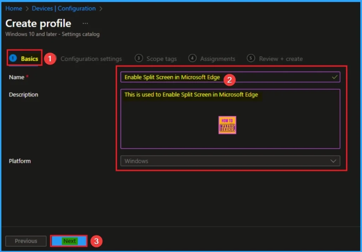Open the Platform dropdown showing Windows
This screenshot has width=362, height=252.
[x=230, y=161]
